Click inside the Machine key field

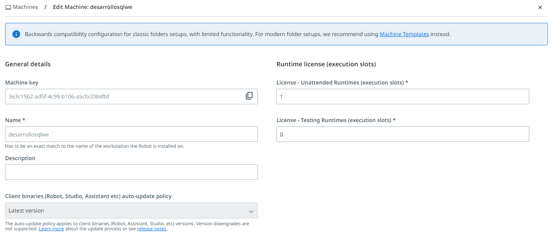coord(124,97)
